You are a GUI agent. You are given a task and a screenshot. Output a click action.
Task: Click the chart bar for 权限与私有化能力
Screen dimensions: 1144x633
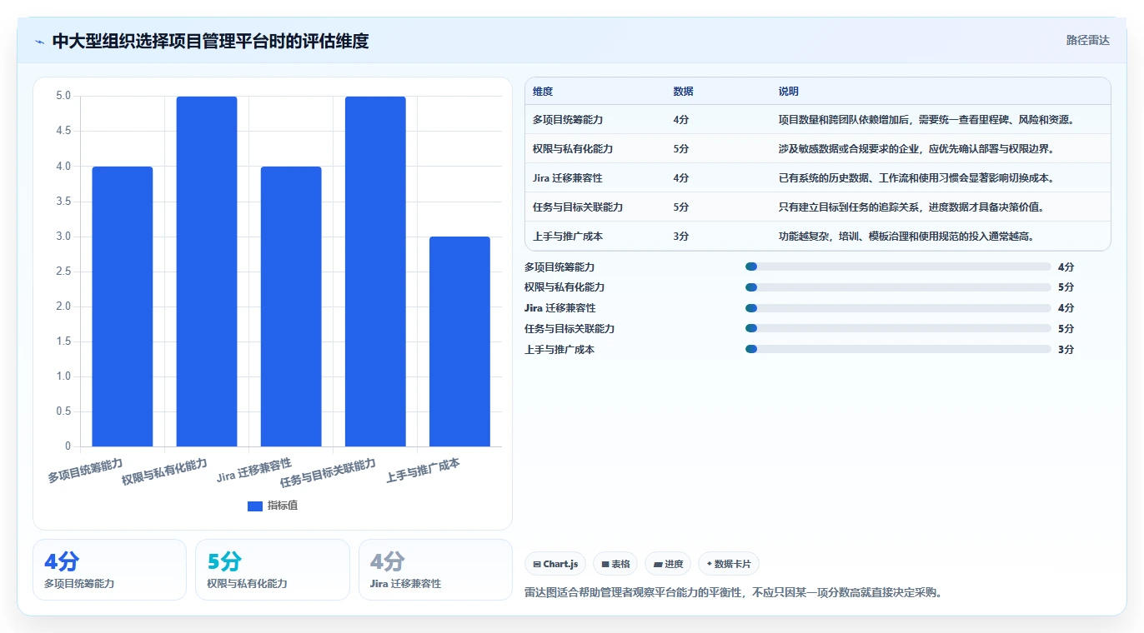(207, 272)
